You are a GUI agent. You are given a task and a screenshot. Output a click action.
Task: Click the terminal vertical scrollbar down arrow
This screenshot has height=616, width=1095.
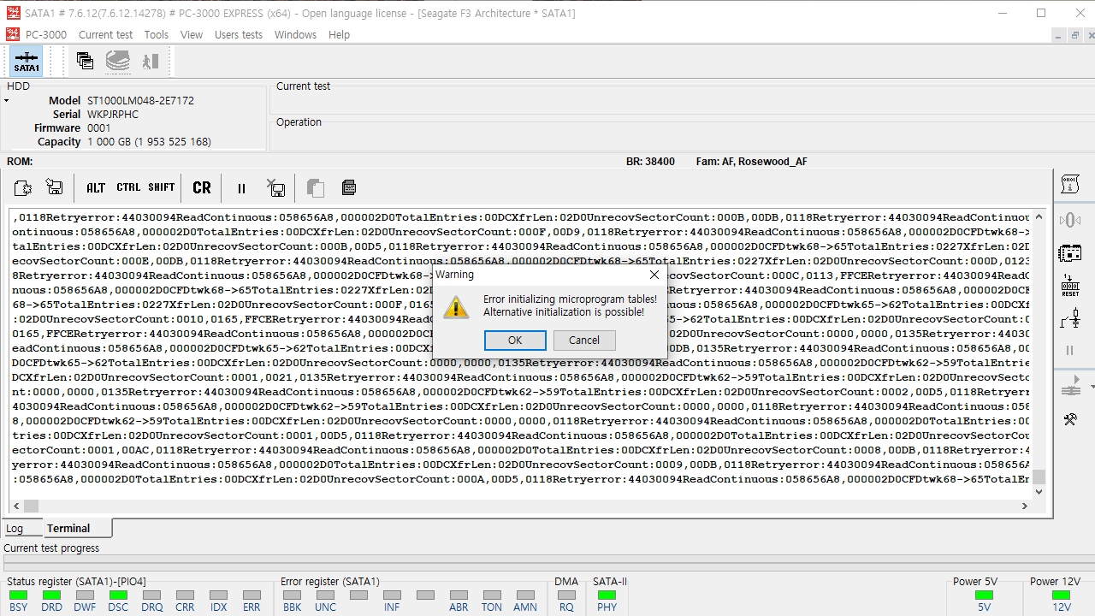[x=1039, y=492]
